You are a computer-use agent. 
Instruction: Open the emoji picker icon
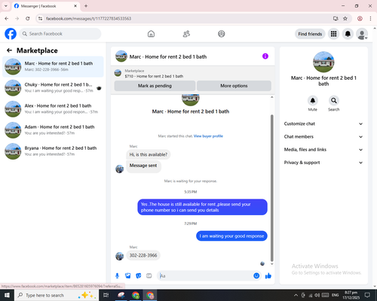tap(256, 276)
